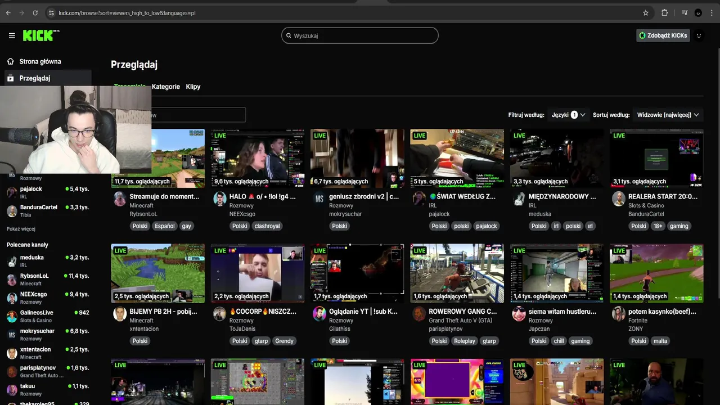The height and width of the screenshot is (405, 720).
Task: Open the Oglądanie YT stream title link
Action: [x=363, y=311]
